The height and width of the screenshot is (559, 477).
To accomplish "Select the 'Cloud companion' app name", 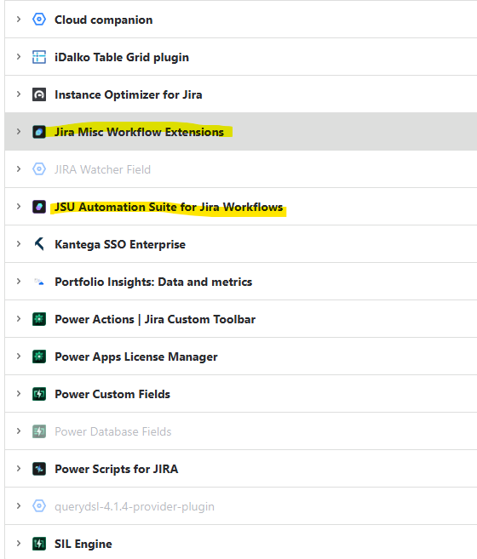I will pyautogui.click(x=104, y=20).
